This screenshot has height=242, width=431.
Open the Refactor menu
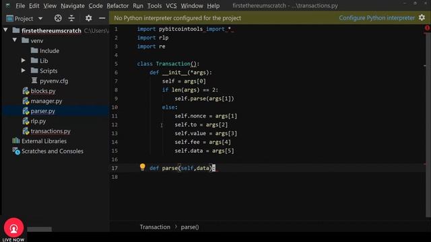click(118, 6)
